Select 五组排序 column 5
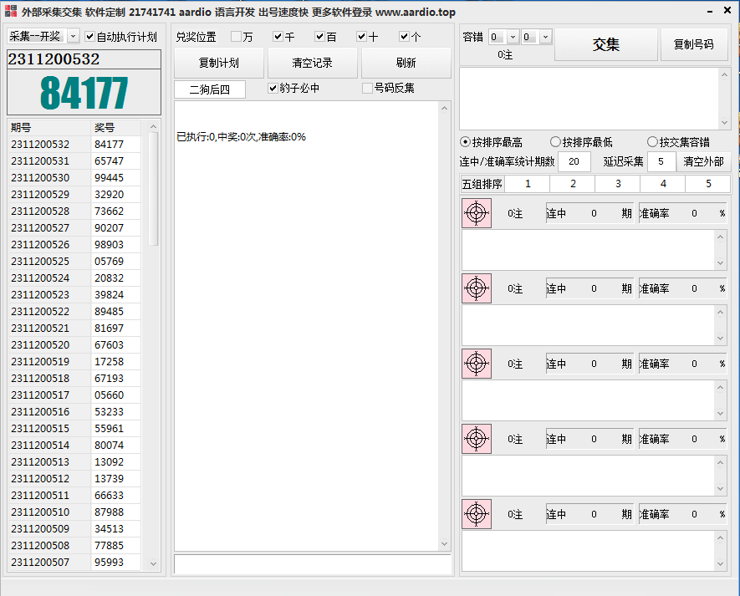Screen dimensions: 740x596 point(708,184)
